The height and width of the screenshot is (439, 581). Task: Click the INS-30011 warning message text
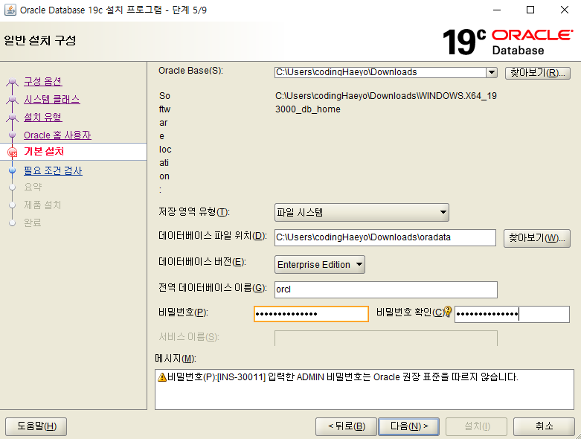click(x=343, y=377)
